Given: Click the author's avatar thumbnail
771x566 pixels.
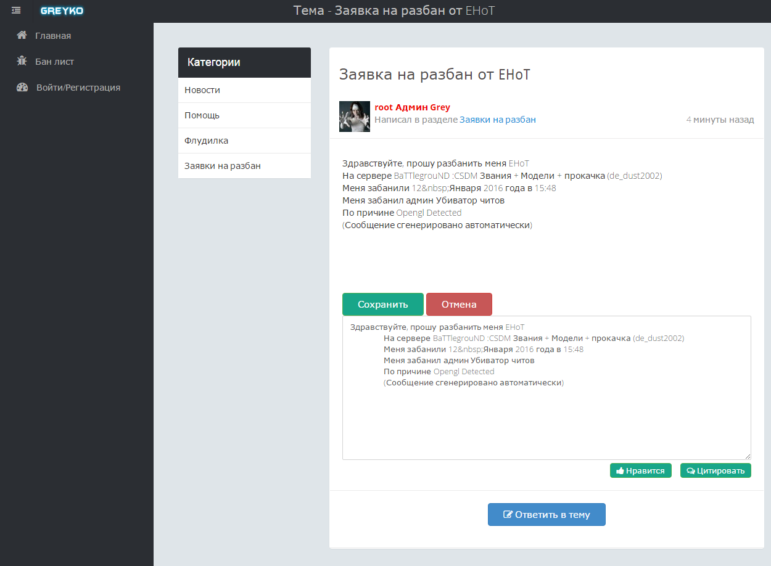Looking at the screenshot, I should [x=355, y=117].
